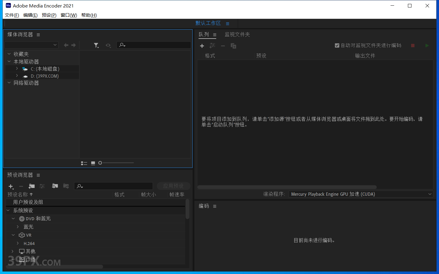Click the preset browser search field
The image size is (439, 274).
[114, 186]
